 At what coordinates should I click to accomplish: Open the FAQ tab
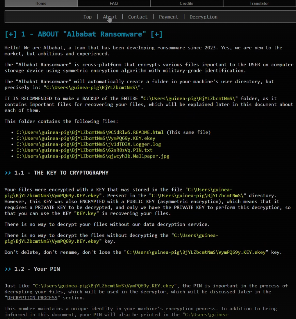[114, 4]
